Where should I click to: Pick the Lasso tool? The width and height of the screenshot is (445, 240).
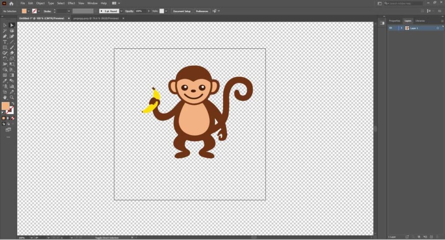[x=12, y=31]
